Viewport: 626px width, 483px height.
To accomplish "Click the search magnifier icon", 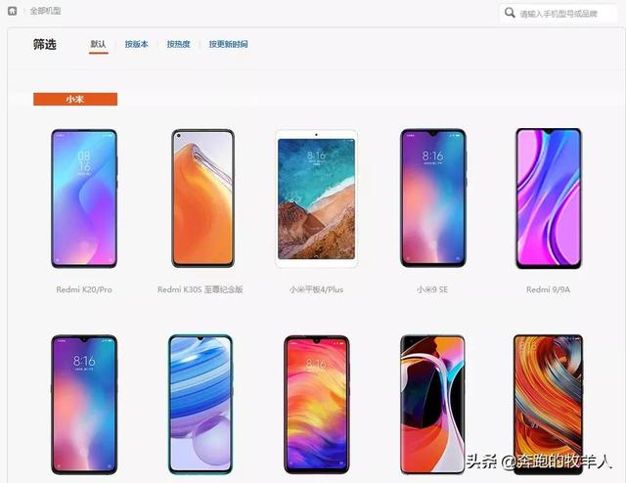I will [510, 13].
